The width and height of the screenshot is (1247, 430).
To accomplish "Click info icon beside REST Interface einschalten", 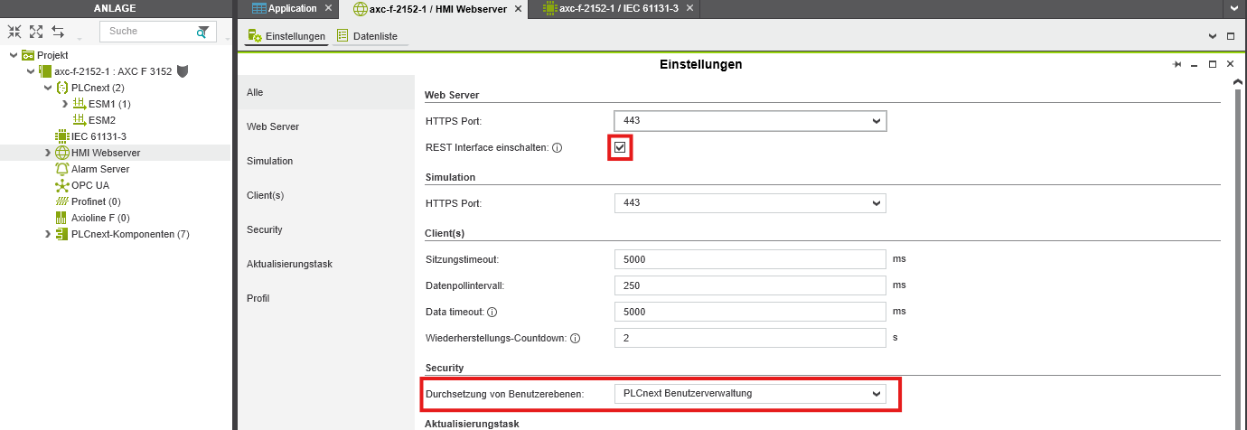I will pos(558,148).
